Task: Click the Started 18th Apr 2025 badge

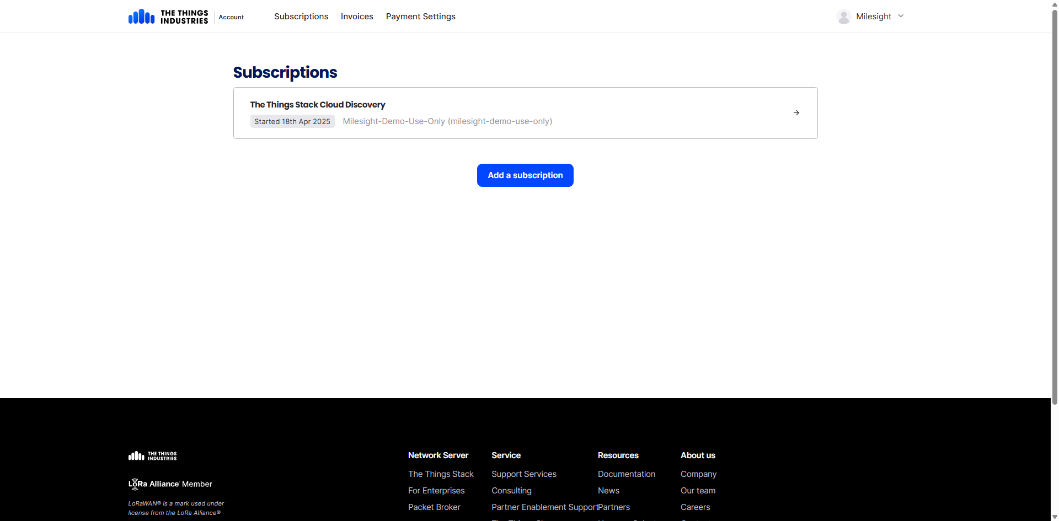Action: tap(292, 121)
